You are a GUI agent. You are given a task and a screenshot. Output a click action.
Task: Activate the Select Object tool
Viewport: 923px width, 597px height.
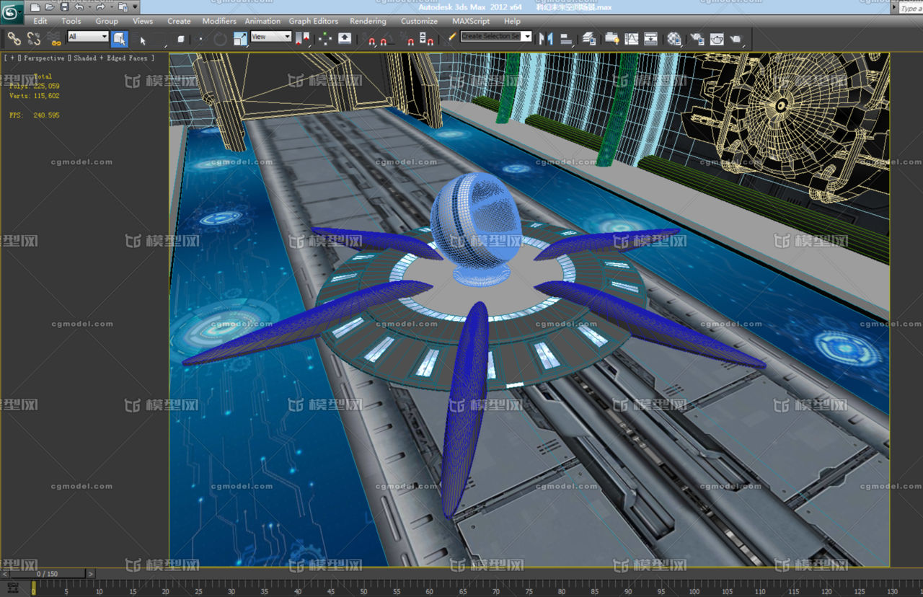coord(120,39)
